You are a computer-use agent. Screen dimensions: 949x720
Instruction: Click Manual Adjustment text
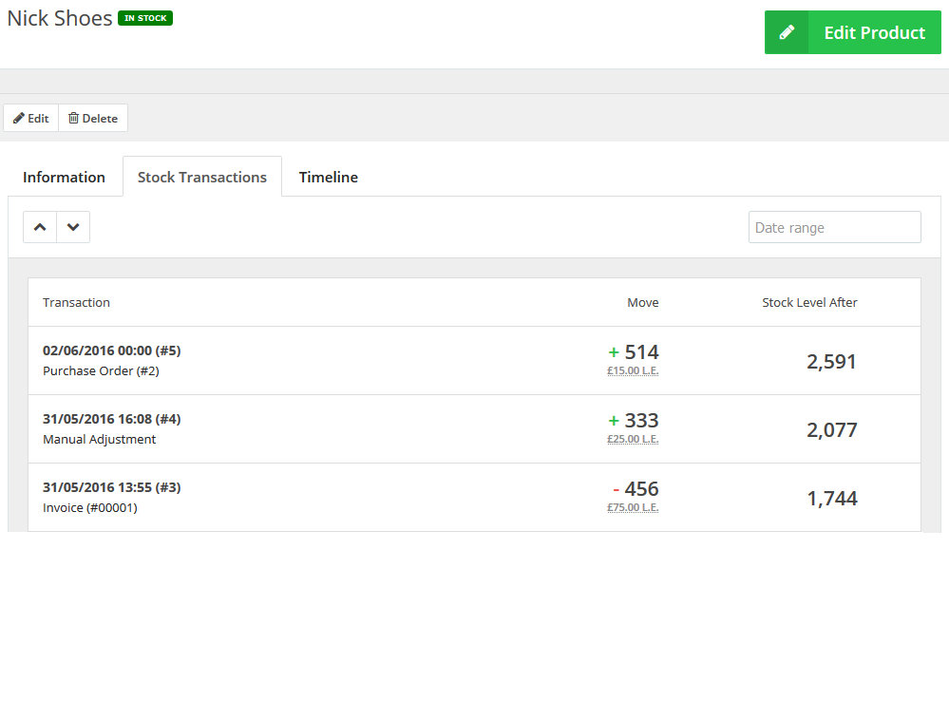(99, 439)
